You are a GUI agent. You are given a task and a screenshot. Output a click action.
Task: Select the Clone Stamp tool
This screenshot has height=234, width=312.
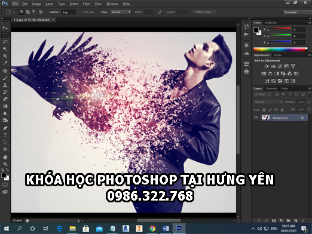5,85
